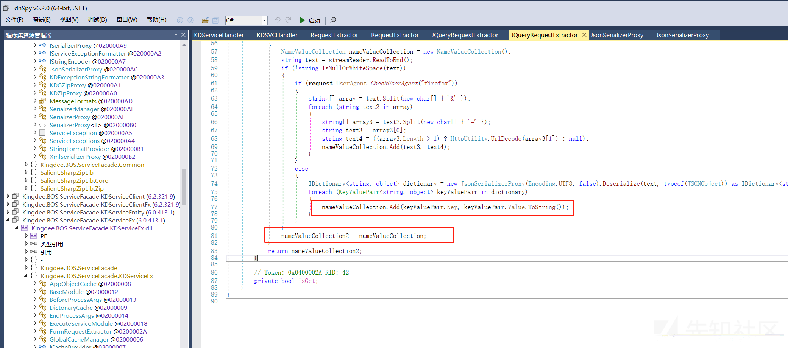Screen dimensions: 788x348
Task: Click the ISerializerProxy interface icon
Action: (42, 45)
